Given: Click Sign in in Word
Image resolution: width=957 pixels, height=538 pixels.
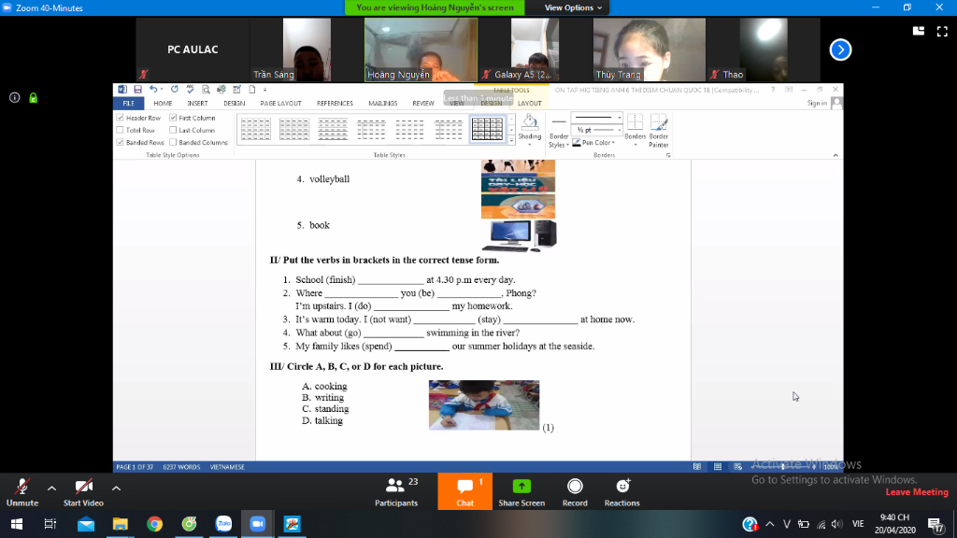Looking at the screenshot, I should (x=817, y=103).
